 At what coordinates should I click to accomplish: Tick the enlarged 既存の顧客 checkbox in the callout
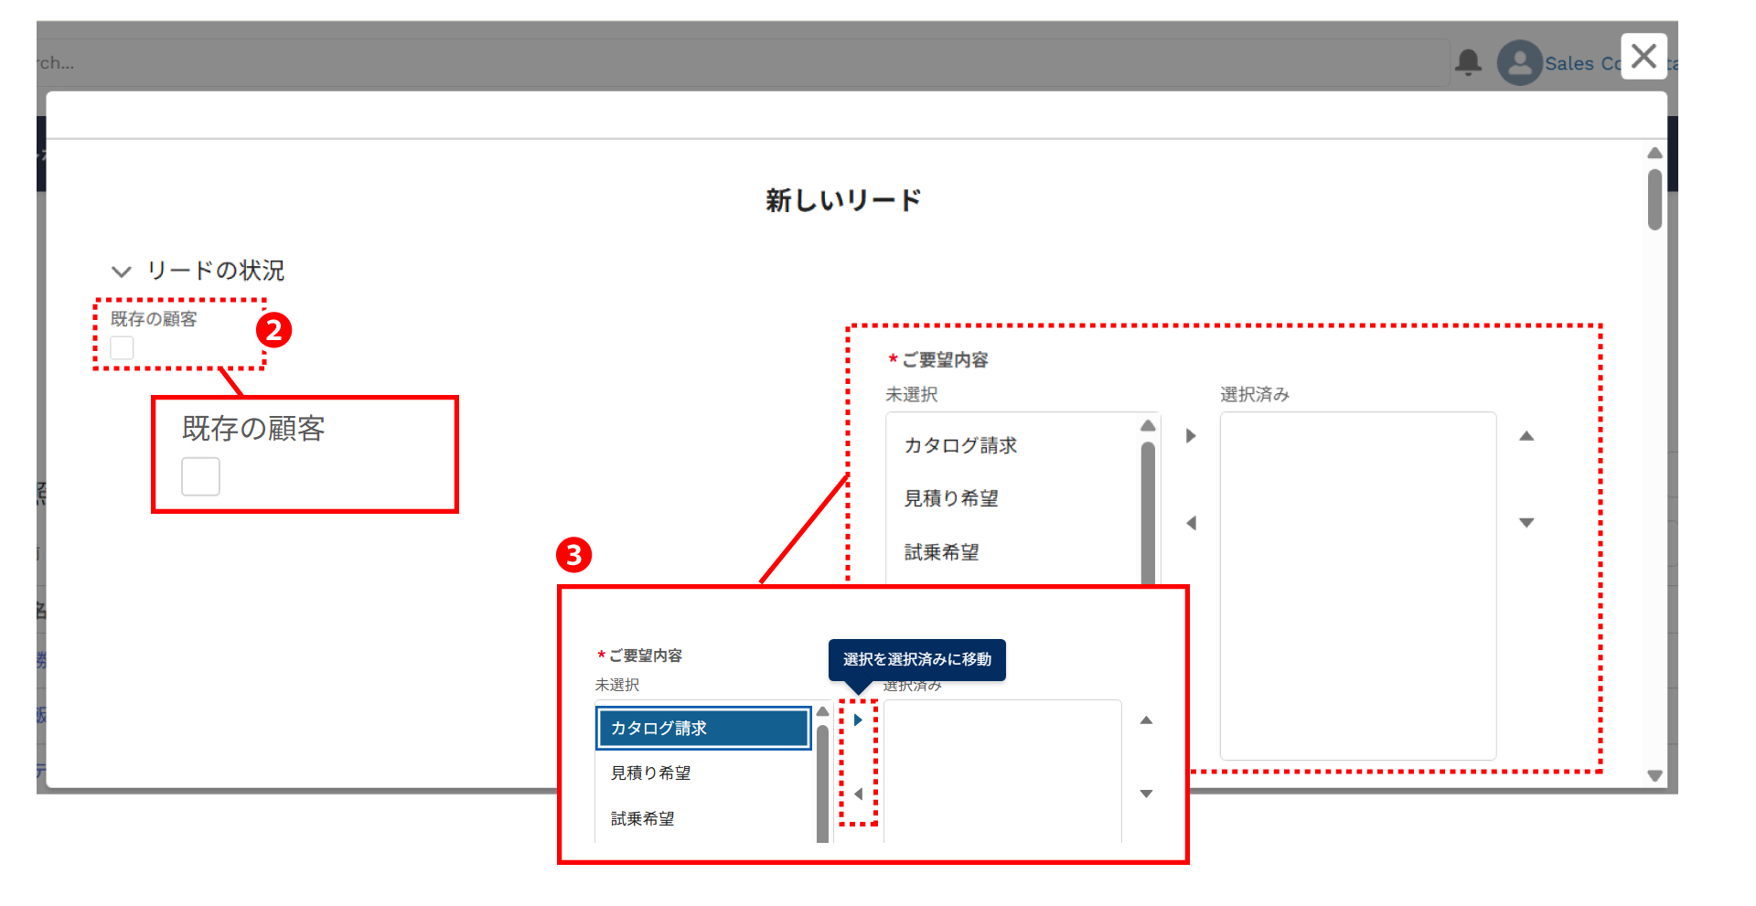coord(200,476)
